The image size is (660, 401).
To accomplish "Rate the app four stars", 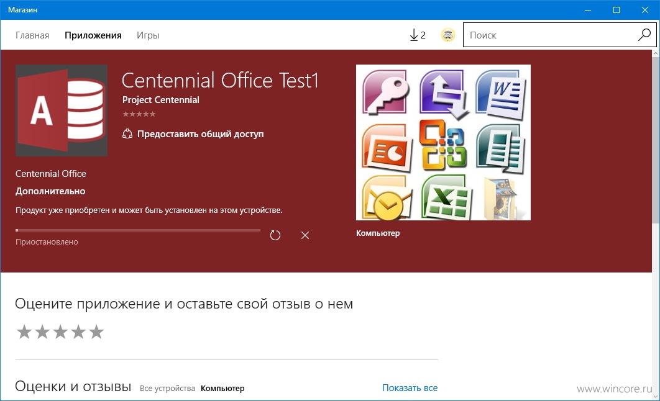I will tap(79, 331).
